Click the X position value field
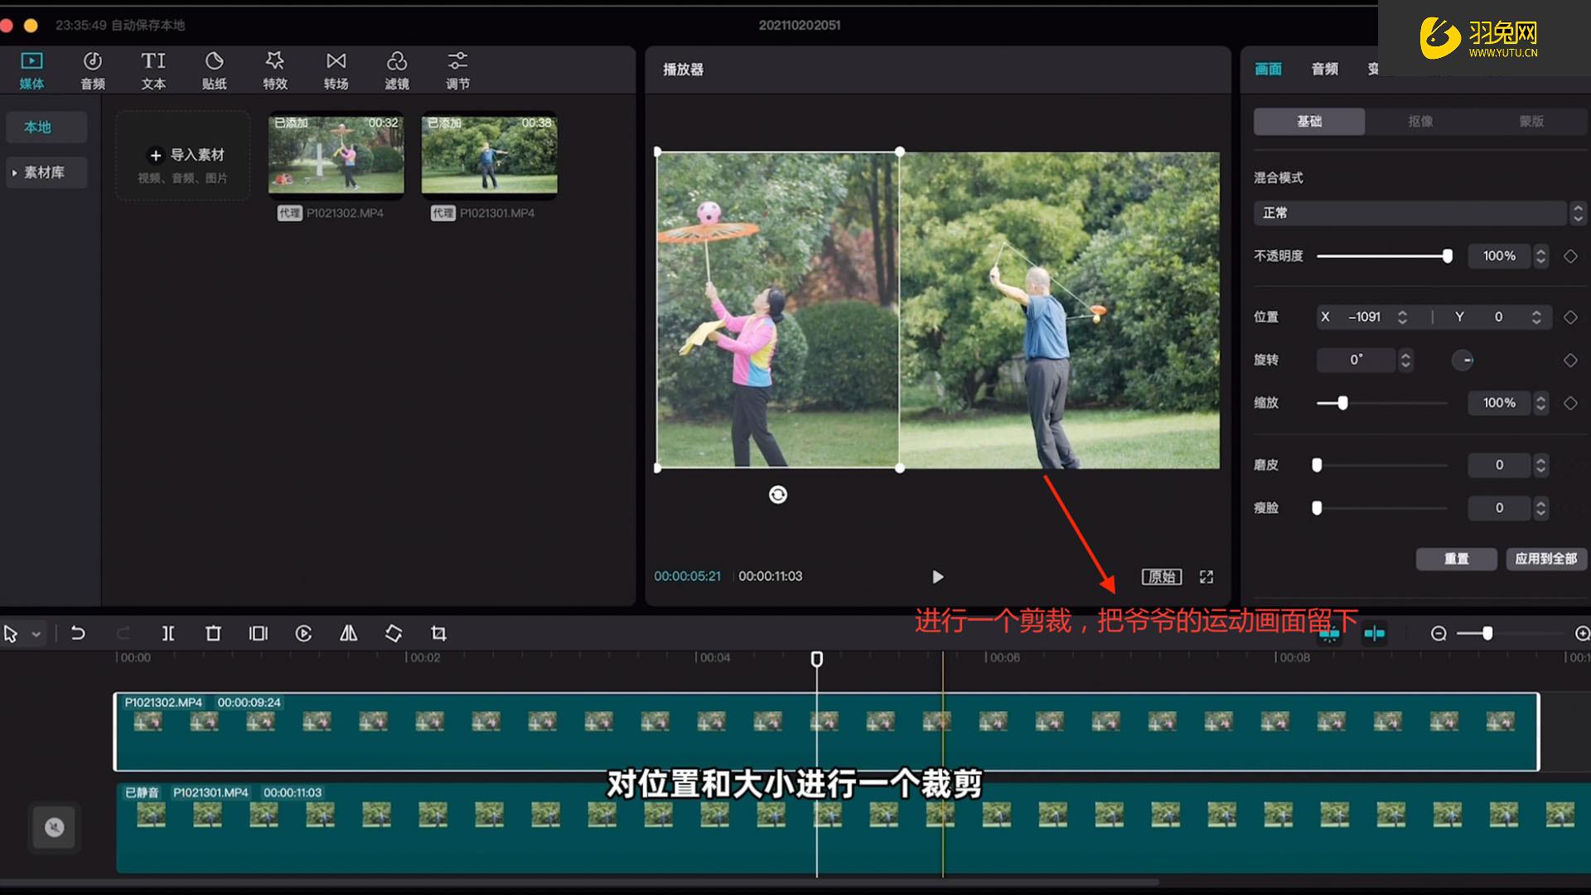This screenshot has width=1591, height=895. click(1363, 317)
